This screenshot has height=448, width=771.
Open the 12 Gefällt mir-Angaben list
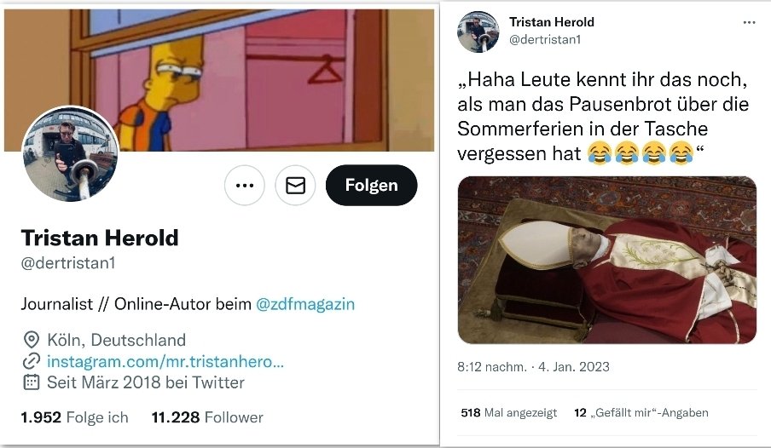click(641, 412)
